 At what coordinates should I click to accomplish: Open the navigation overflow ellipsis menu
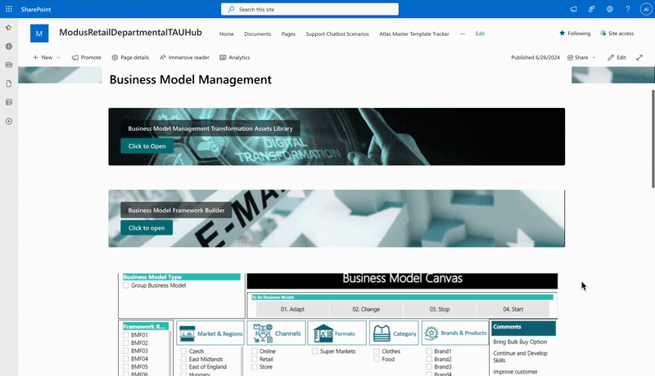pos(462,34)
